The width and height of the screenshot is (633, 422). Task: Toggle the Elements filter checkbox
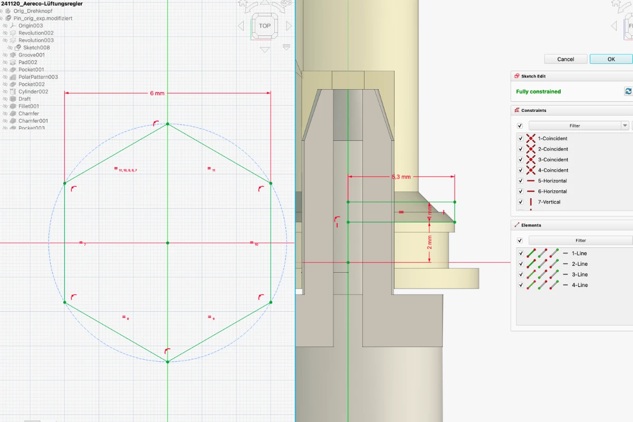point(520,241)
